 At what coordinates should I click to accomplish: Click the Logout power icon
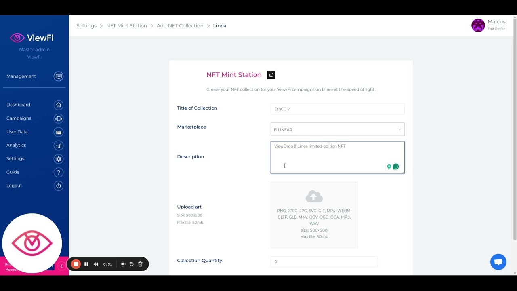(x=59, y=186)
